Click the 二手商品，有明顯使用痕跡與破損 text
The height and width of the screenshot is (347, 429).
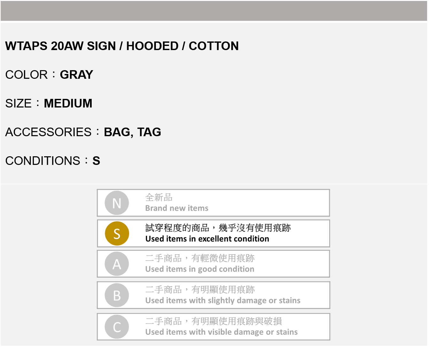tap(213, 321)
